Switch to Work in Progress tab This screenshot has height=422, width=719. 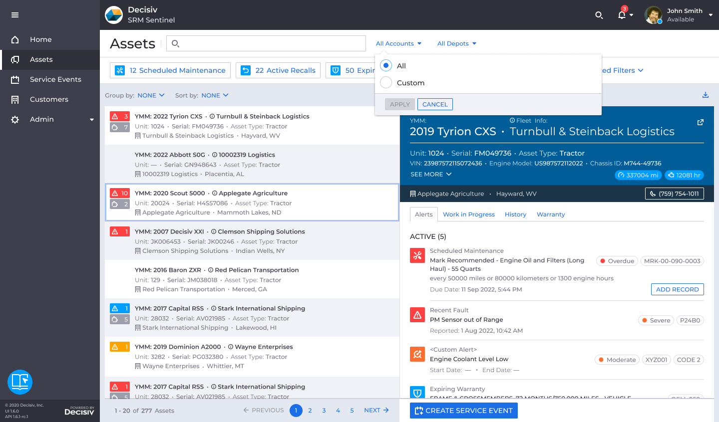pos(469,214)
